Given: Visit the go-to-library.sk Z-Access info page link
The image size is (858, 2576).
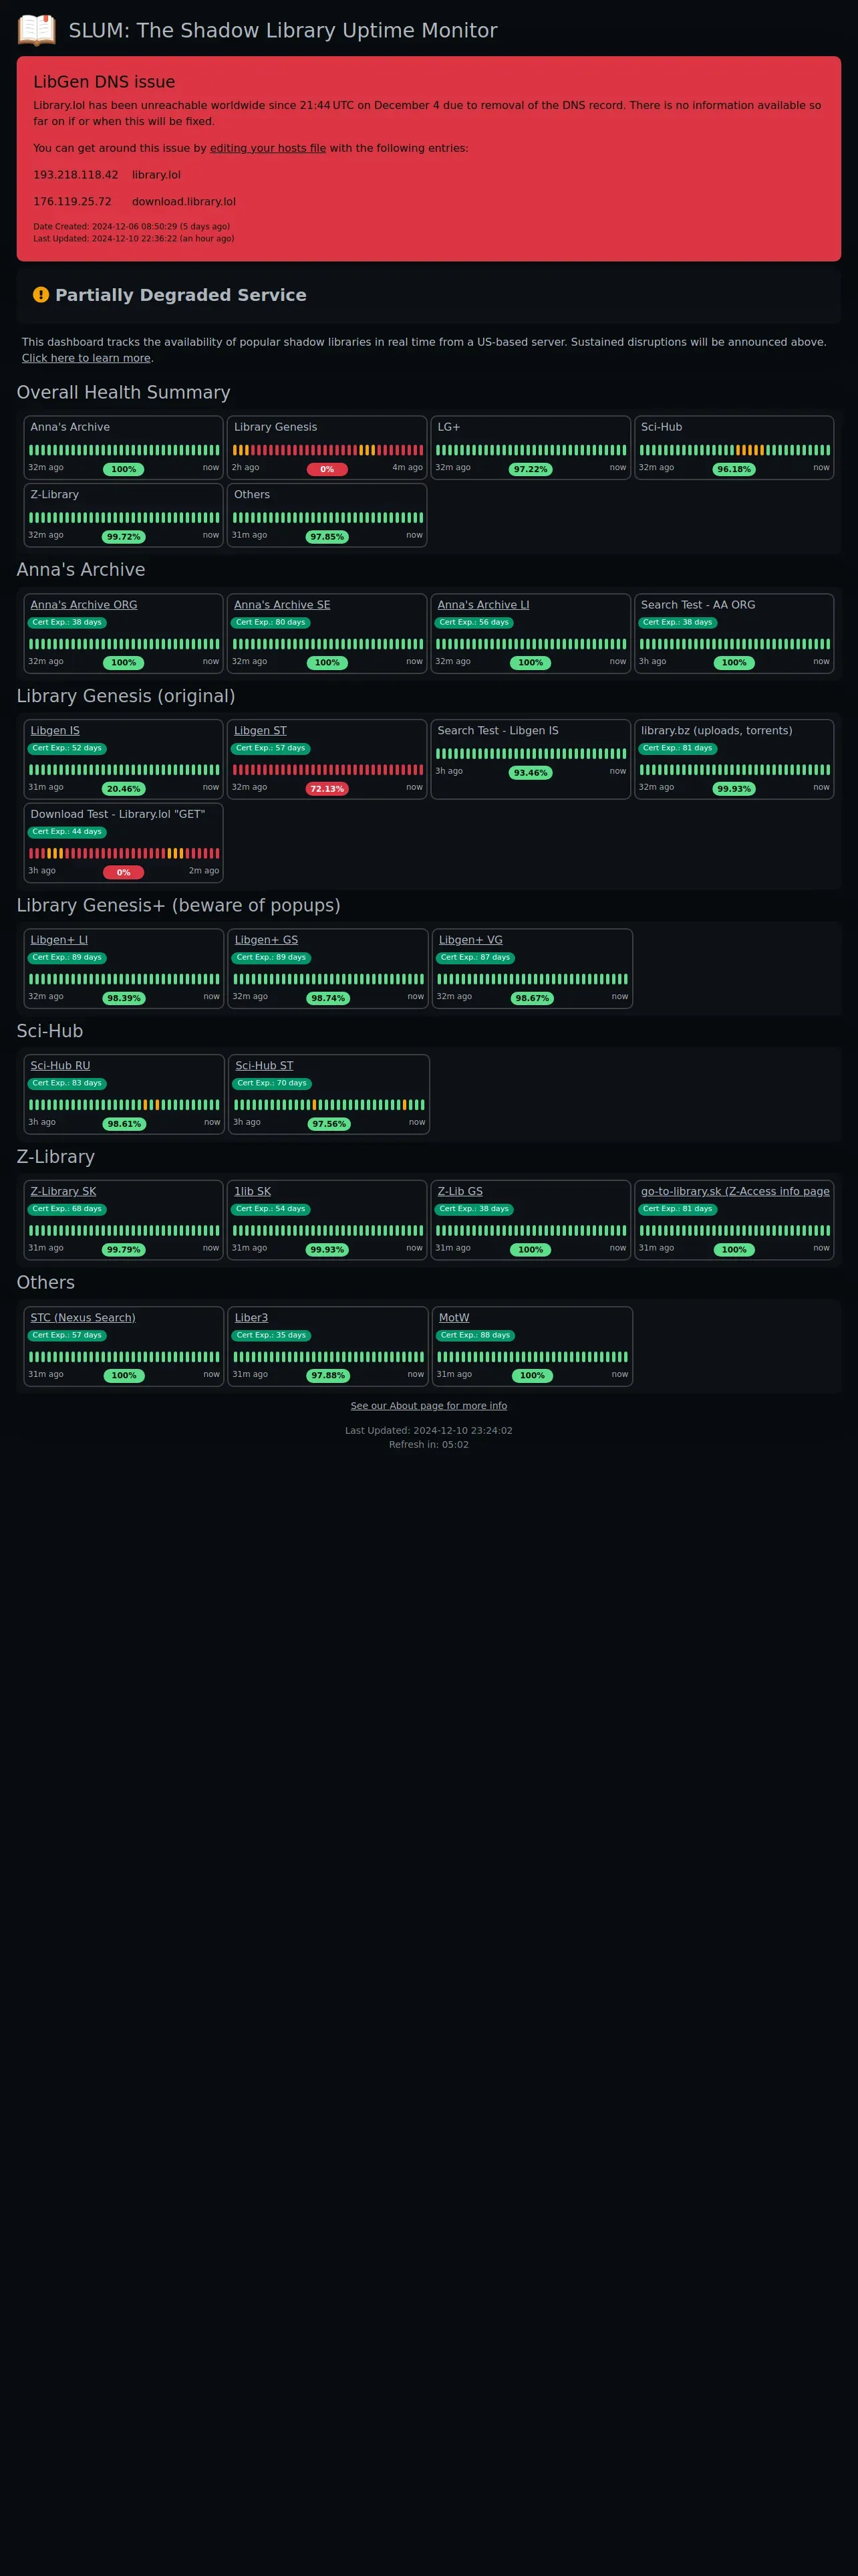Looking at the screenshot, I should (735, 1192).
